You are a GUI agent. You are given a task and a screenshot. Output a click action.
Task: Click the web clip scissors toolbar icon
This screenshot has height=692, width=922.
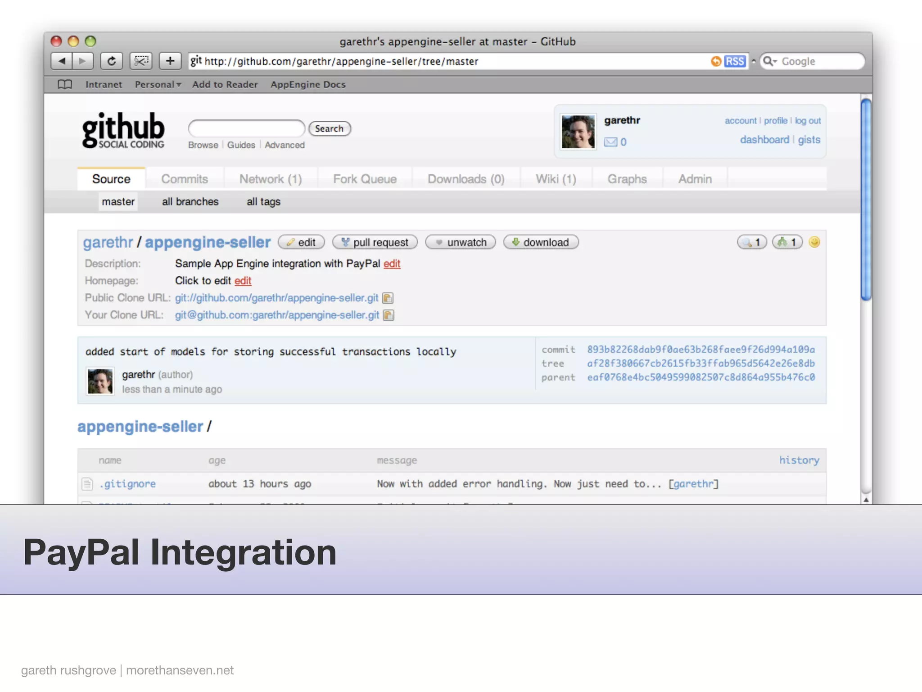(x=141, y=61)
